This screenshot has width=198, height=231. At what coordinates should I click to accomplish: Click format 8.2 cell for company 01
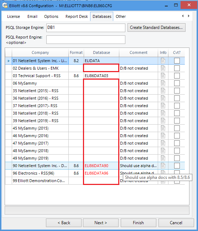pos(76,61)
